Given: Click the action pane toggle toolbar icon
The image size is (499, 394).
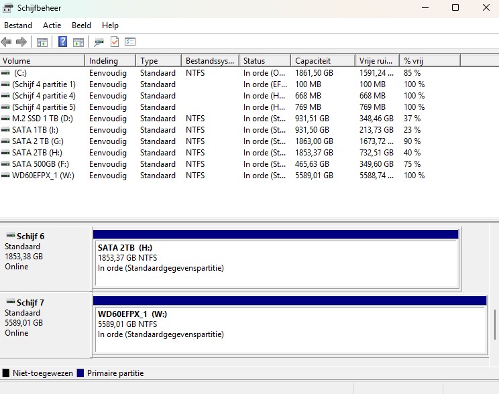Looking at the screenshot, I should point(78,42).
